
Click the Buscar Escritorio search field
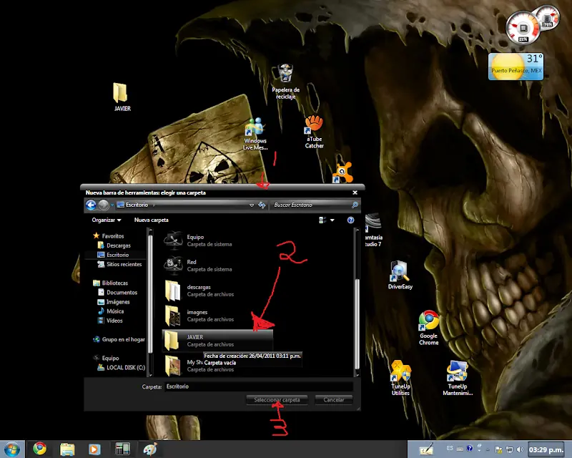point(311,205)
